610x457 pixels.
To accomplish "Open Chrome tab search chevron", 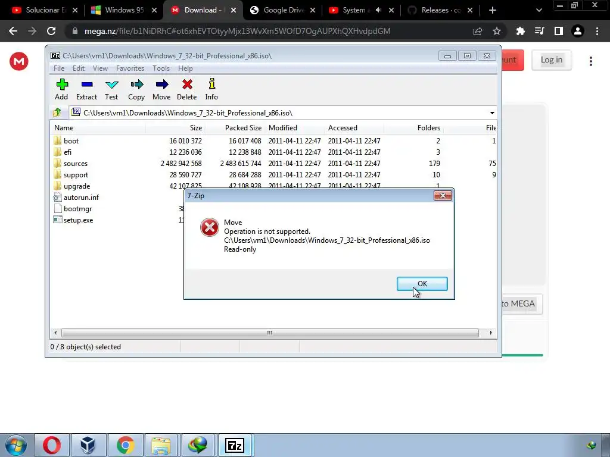I will [539, 10].
